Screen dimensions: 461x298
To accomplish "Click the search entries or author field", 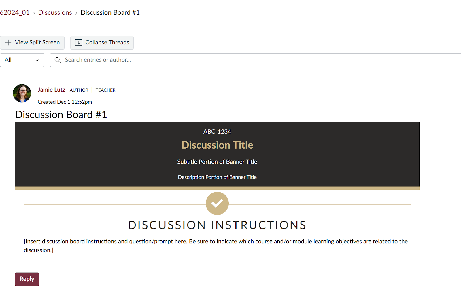I will (x=255, y=60).
